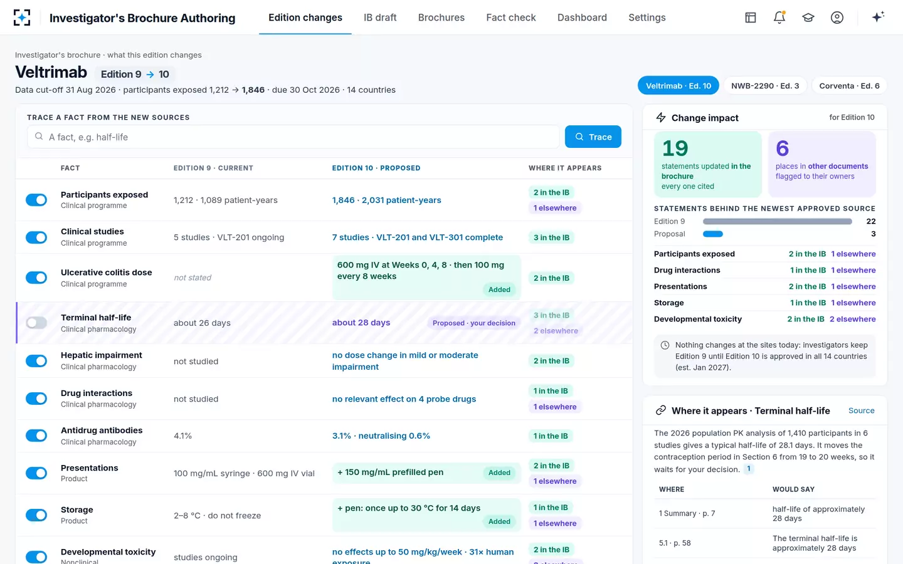This screenshot has height=564, width=903.
Task: Click "3 in the IB" chip for Clinical studies
Action: tap(551, 238)
